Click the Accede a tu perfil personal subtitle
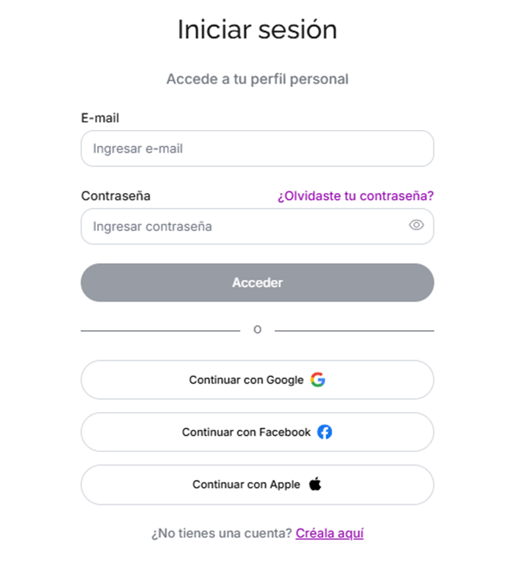Screen dimensions: 514x578 257,79
